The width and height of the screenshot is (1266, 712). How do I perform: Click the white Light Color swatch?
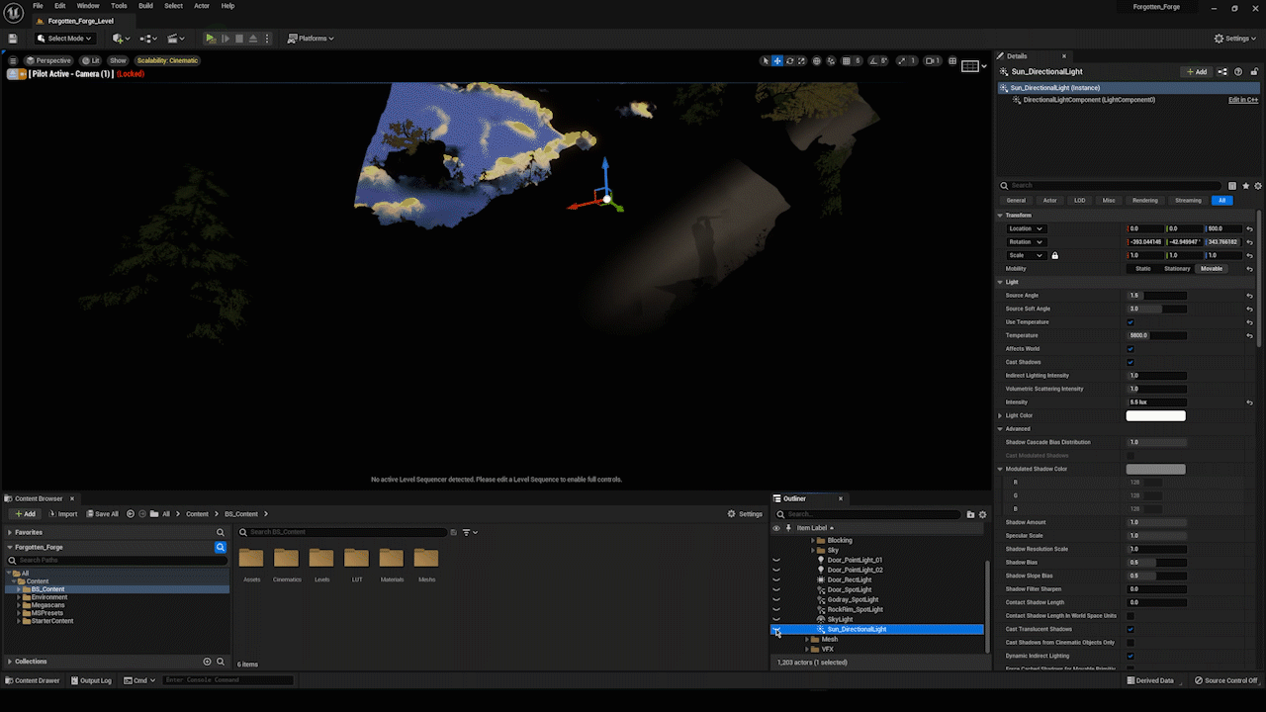(1155, 415)
